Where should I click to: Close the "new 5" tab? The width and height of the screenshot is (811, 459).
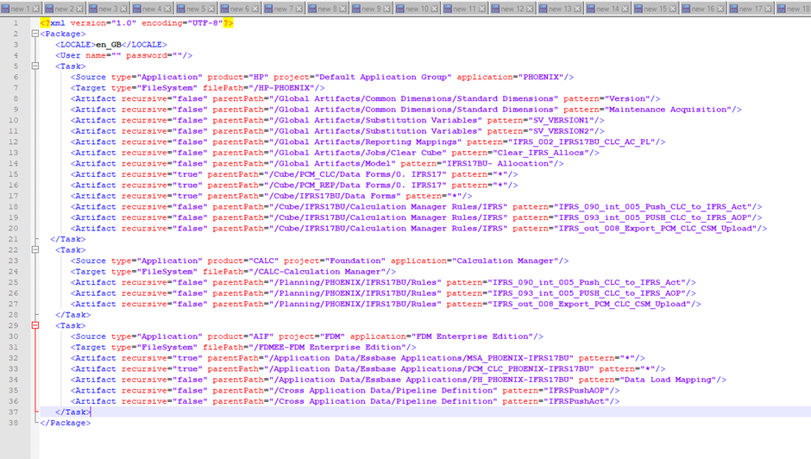pos(211,9)
